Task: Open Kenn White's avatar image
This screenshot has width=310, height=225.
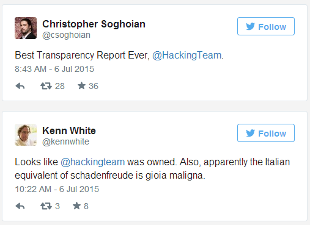Action: [26, 135]
